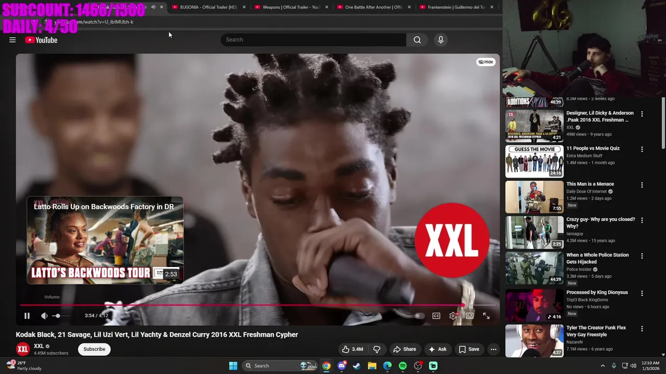Switch to BUGONIA Official Trailer tab
666x374 pixels.
pos(208,7)
